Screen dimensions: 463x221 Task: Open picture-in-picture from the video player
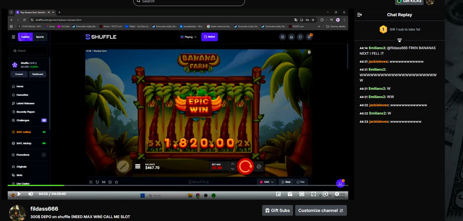tap(279, 194)
